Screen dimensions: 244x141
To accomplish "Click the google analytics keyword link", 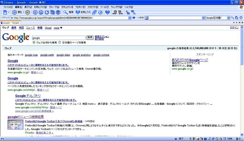I will click(81, 55).
